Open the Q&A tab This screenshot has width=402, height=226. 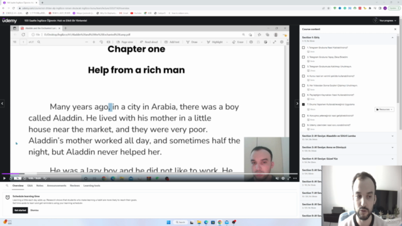30,186
